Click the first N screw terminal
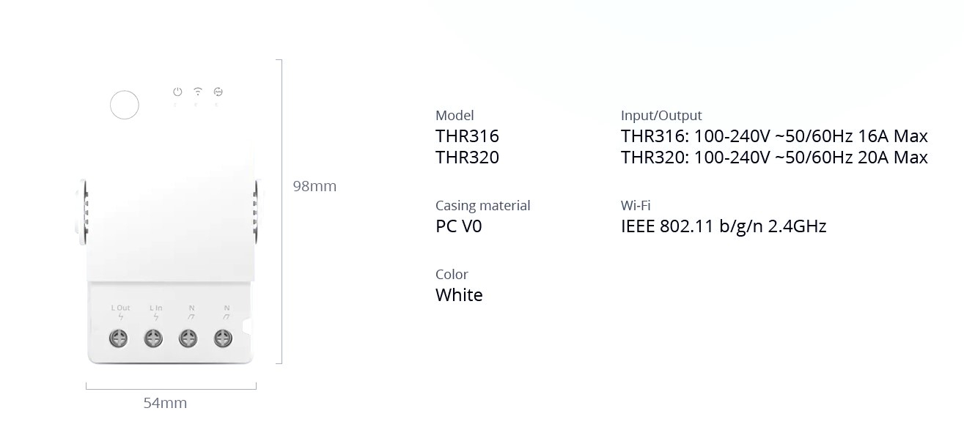The image size is (964, 430). (188, 338)
